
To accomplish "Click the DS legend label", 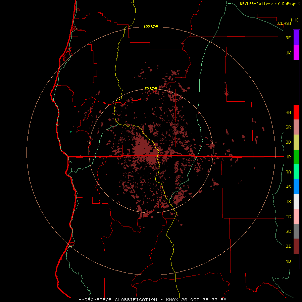I will click(288, 202).
